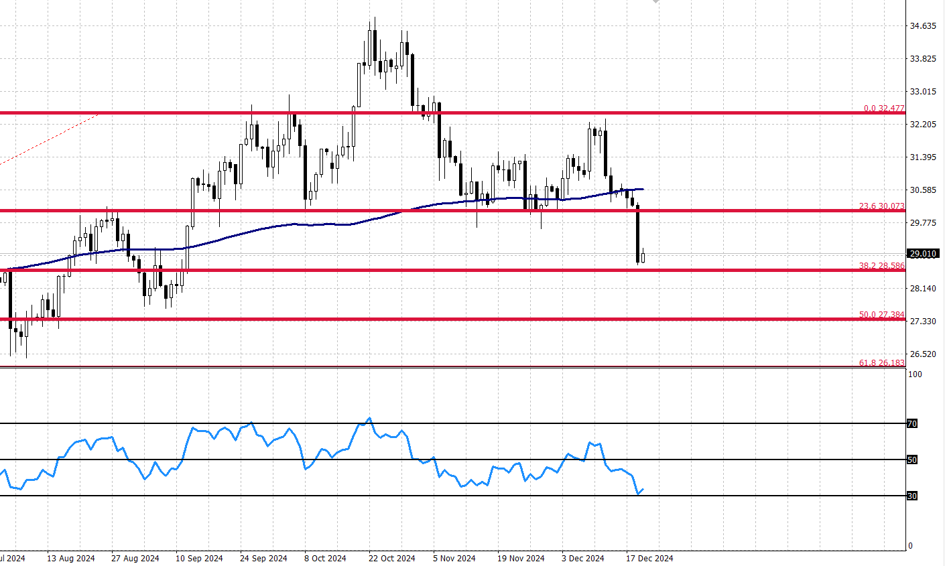The width and height of the screenshot is (945, 566).
Task: Click the latest small white candlestick
Action: (643, 257)
